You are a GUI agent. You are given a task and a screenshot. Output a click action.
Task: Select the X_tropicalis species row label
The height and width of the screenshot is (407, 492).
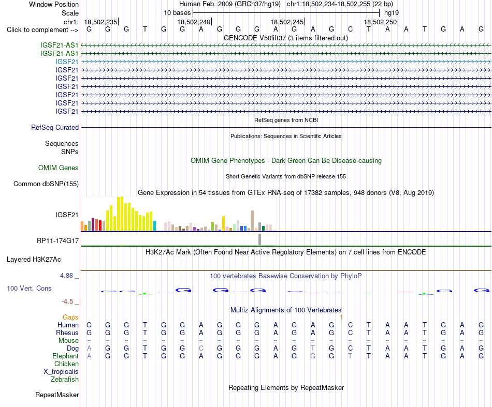(61, 372)
